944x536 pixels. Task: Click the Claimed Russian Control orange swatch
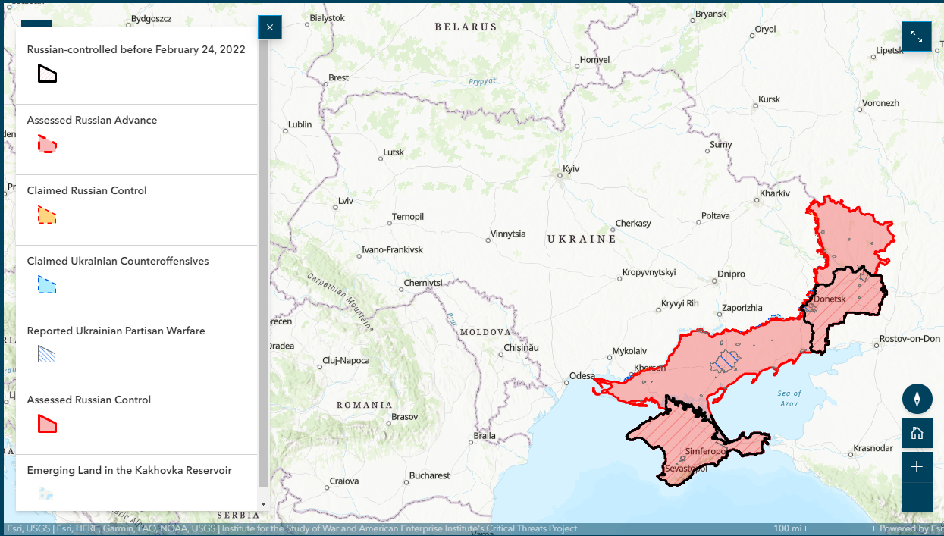click(x=47, y=215)
